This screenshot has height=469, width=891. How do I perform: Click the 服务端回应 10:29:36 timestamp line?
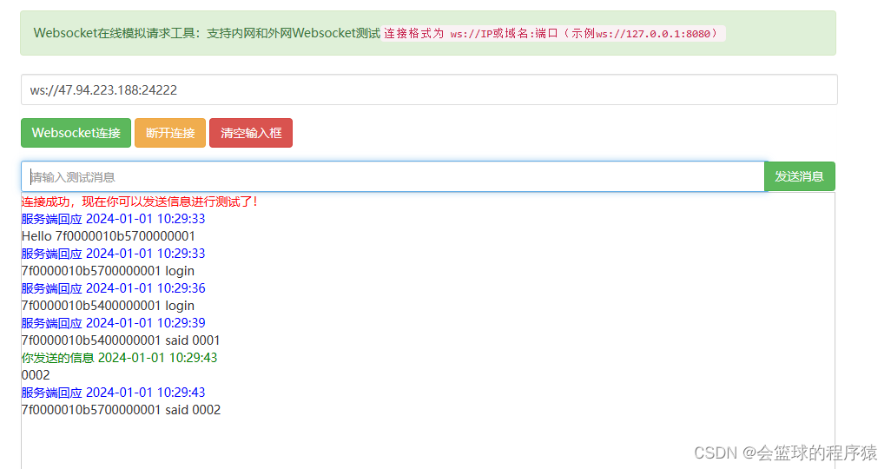coord(113,288)
